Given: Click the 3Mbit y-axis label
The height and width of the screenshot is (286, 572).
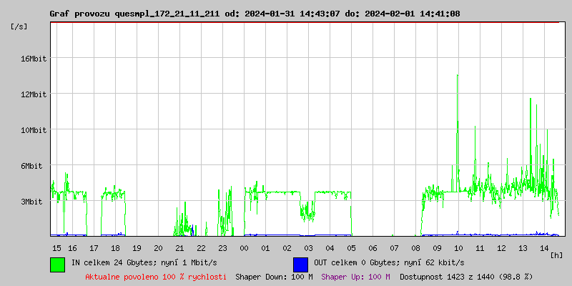Looking at the screenshot, I should coord(36,202).
